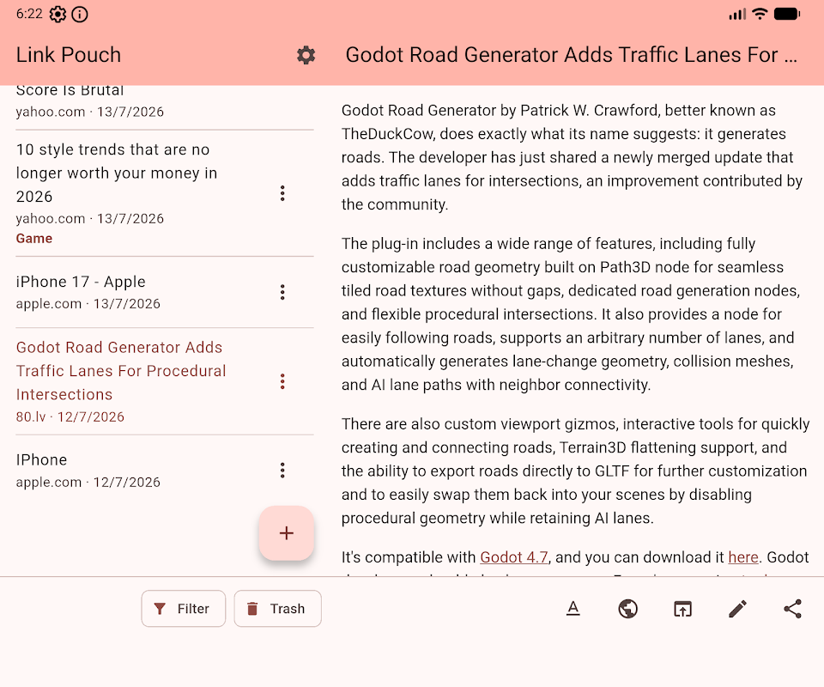Tap the Wi-Fi status icon
This screenshot has height=687, width=824.
[x=760, y=15]
